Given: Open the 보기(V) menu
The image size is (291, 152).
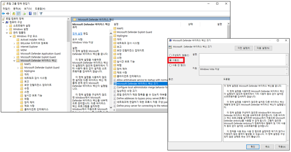Looking at the screenshot, I should tap(28, 9).
